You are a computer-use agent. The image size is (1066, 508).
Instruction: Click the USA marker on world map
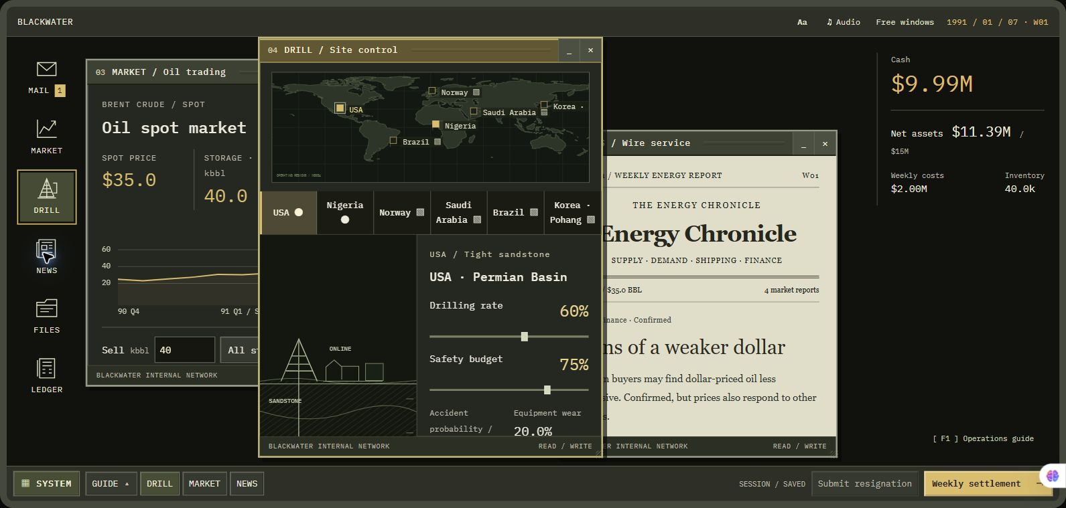tap(340, 108)
